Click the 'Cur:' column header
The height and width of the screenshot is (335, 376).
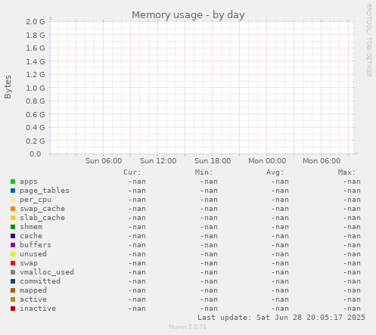tap(132, 172)
